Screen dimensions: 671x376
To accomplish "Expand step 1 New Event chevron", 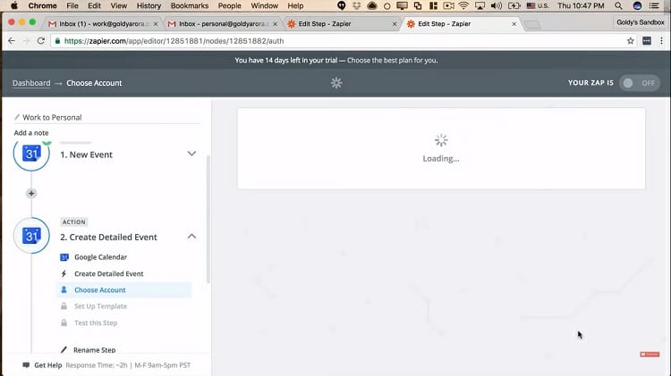I will point(191,154).
